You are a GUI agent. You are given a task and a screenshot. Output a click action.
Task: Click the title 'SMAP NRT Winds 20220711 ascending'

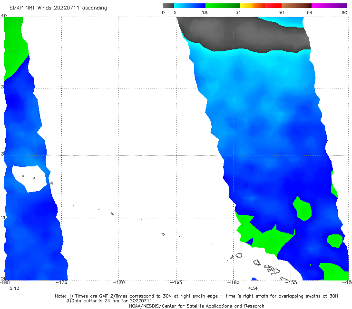[x=58, y=8]
